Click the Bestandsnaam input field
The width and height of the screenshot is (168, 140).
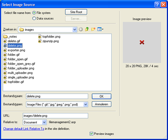click(57, 96)
